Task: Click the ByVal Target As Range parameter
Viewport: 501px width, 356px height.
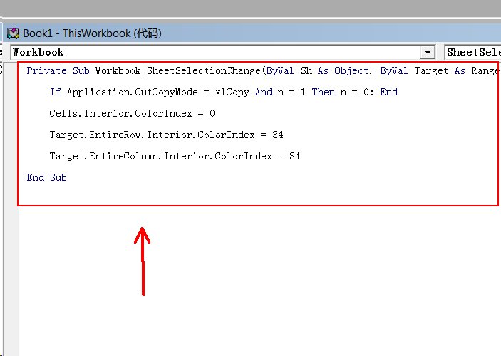Action: (x=439, y=70)
